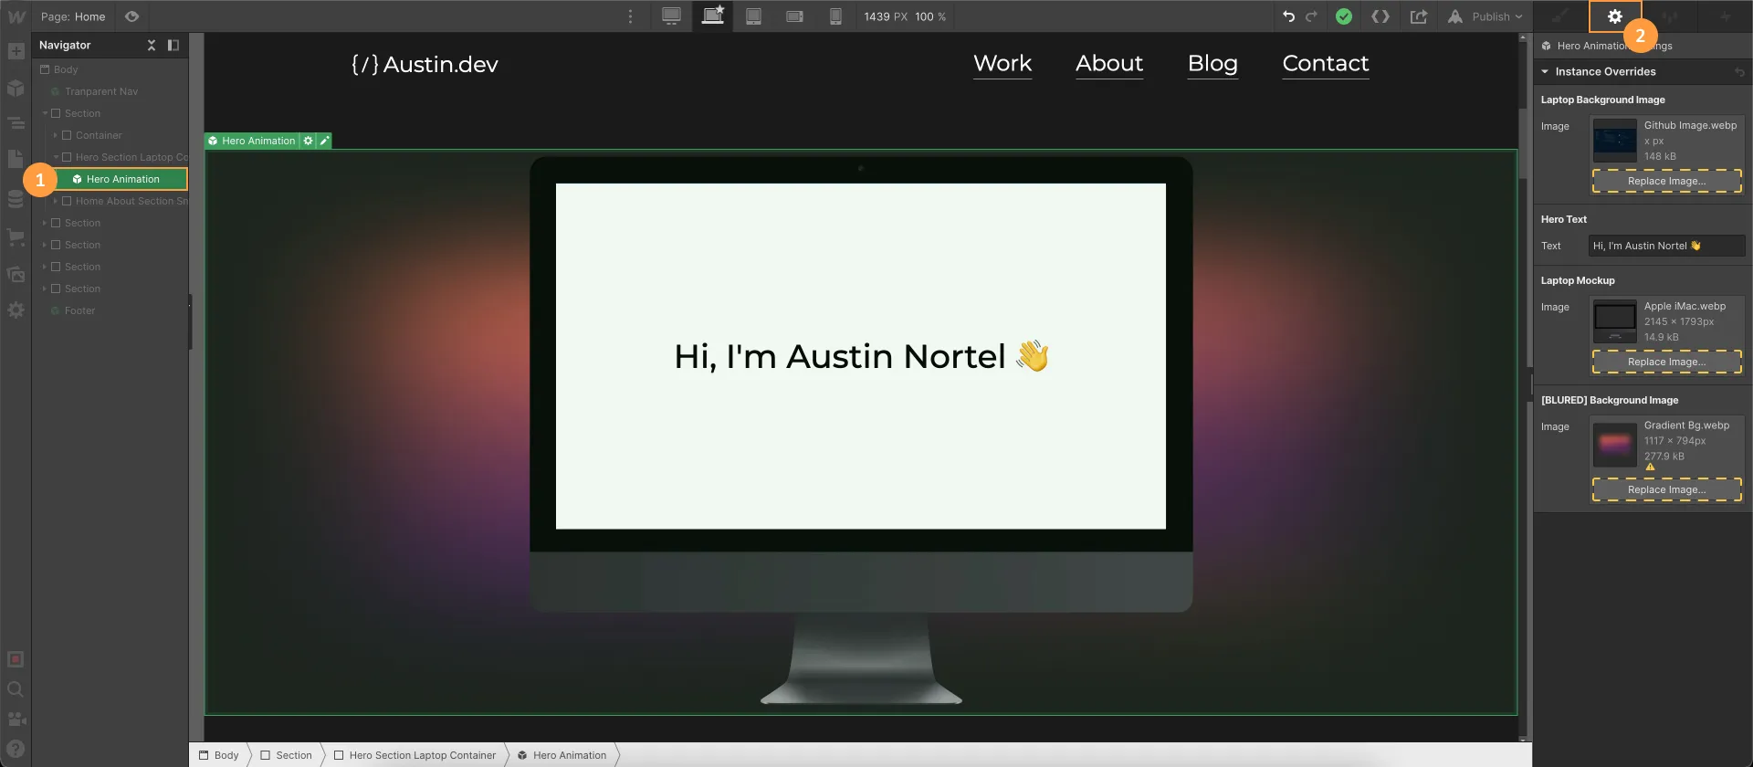Expand the Container tree item
Image resolution: width=1753 pixels, height=767 pixels.
coord(56,135)
